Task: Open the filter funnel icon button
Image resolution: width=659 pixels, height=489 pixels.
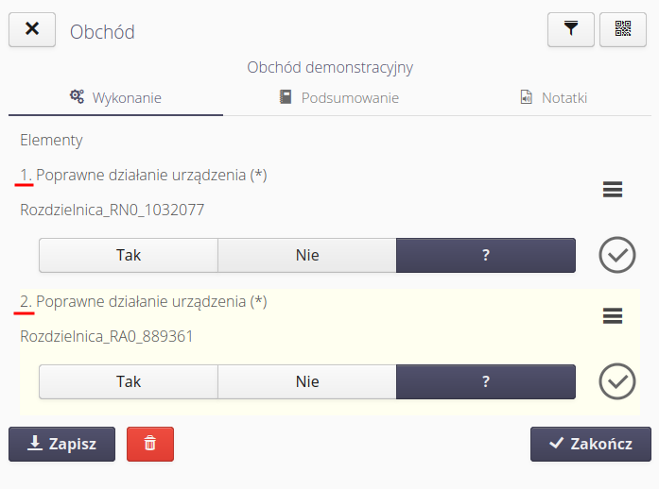Action: click(x=570, y=29)
